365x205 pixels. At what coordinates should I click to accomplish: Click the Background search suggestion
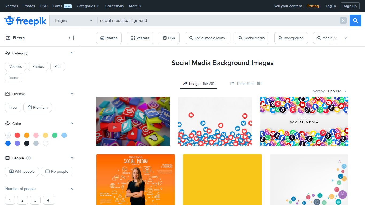pos(291,38)
